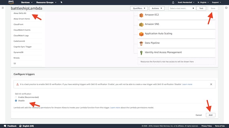Choose CodeCommit trigger

click(19, 41)
